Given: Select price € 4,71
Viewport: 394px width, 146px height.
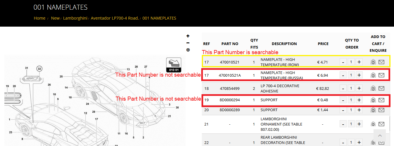Looking at the screenshot, I should pos(323,62).
